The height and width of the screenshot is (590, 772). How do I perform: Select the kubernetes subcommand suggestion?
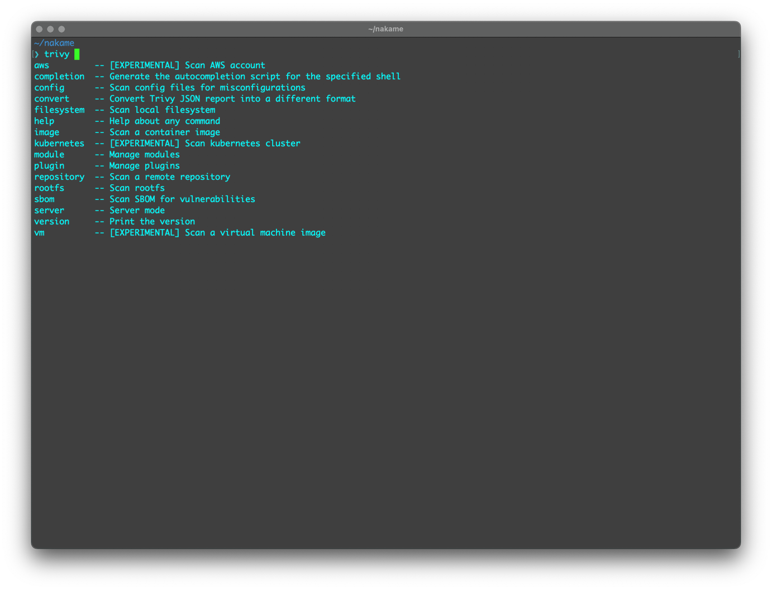[59, 143]
